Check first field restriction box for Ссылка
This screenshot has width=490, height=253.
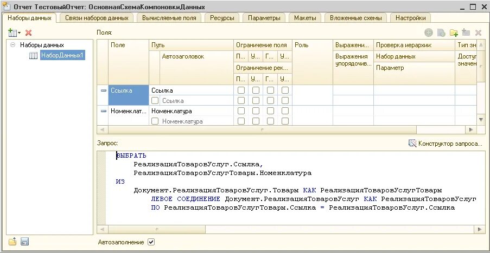241,90
